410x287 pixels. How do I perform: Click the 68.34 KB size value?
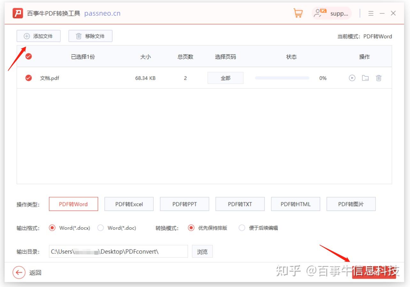click(x=145, y=78)
